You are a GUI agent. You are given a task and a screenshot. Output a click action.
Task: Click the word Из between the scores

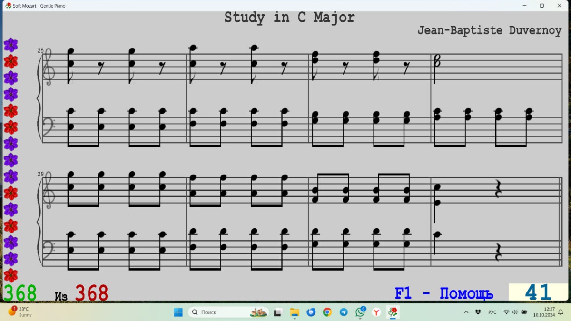coord(61,296)
